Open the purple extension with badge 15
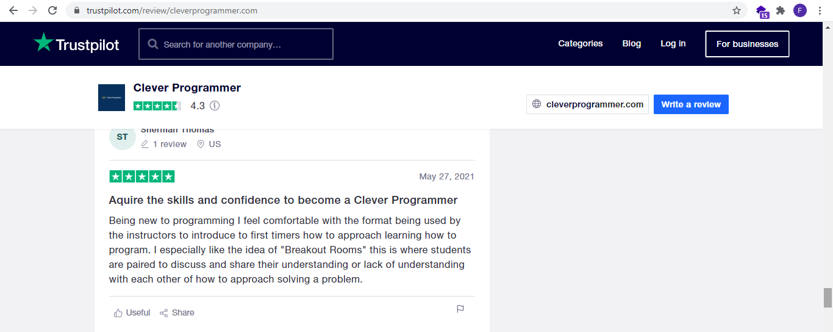833x332 pixels. tap(762, 11)
